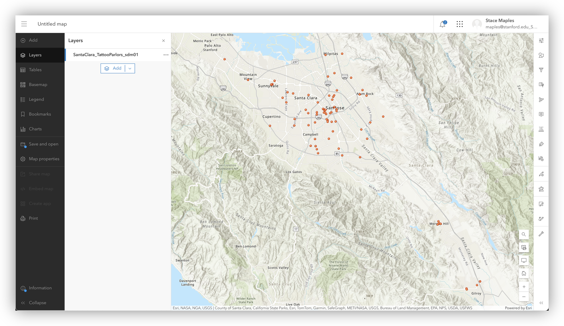Open layer Properties sliders icon

(x=541, y=41)
